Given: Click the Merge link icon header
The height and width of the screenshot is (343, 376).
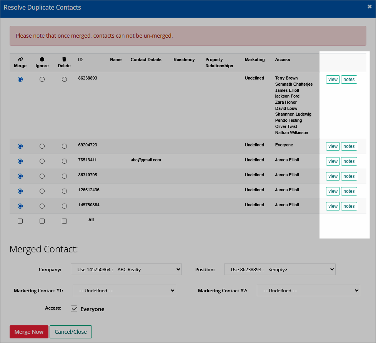Looking at the screenshot, I should 20,59.
